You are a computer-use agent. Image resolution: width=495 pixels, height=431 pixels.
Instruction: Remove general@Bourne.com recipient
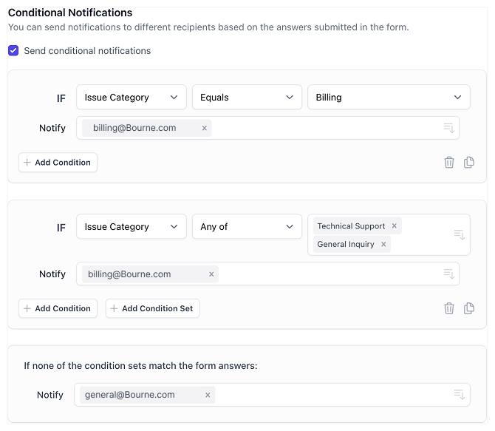(208, 395)
